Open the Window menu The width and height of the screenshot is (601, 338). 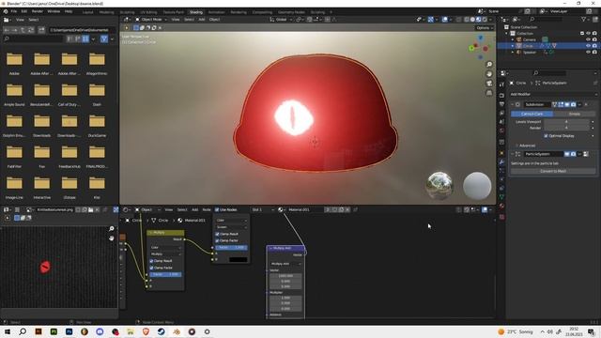point(54,11)
